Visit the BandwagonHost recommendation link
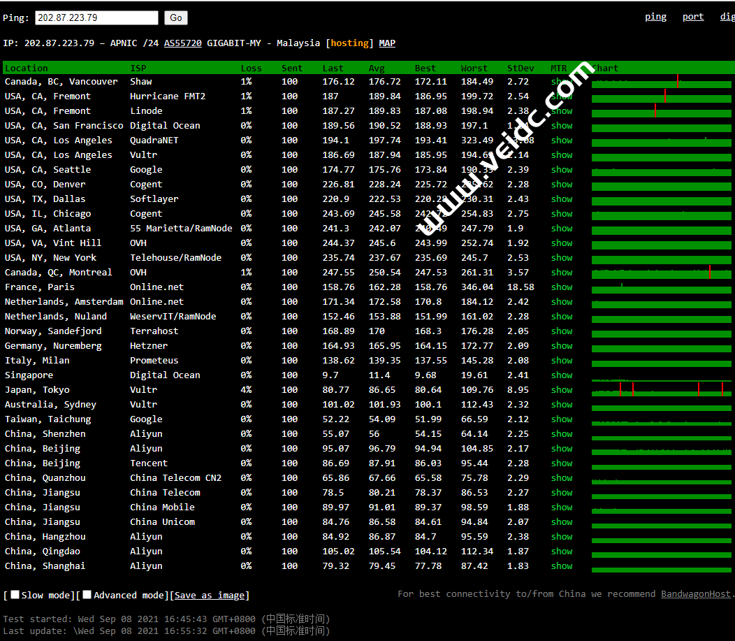This screenshot has width=735, height=641. click(x=696, y=594)
